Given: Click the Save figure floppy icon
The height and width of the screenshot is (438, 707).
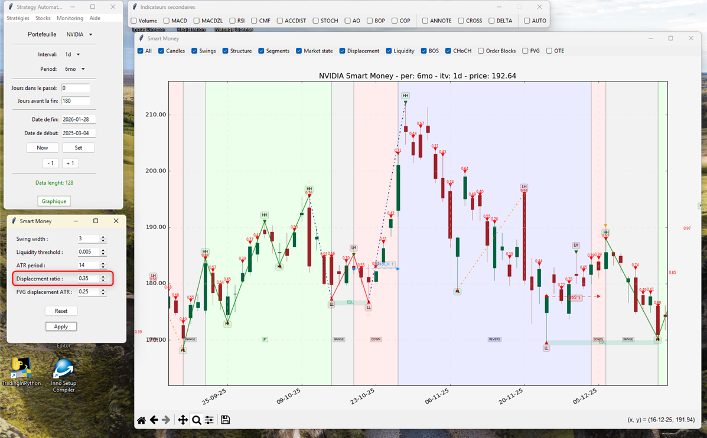Looking at the screenshot, I should 225,420.
